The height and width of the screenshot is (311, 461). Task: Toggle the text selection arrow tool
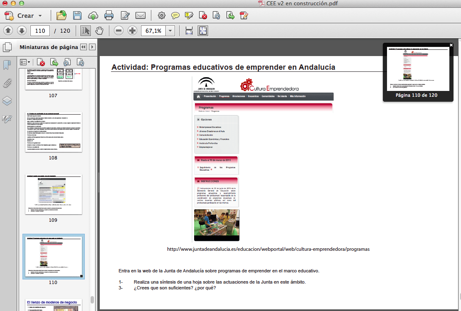[86, 31]
